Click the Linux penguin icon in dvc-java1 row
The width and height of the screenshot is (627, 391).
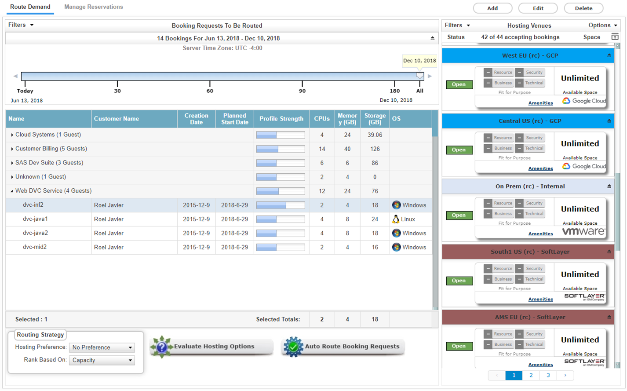[396, 219]
